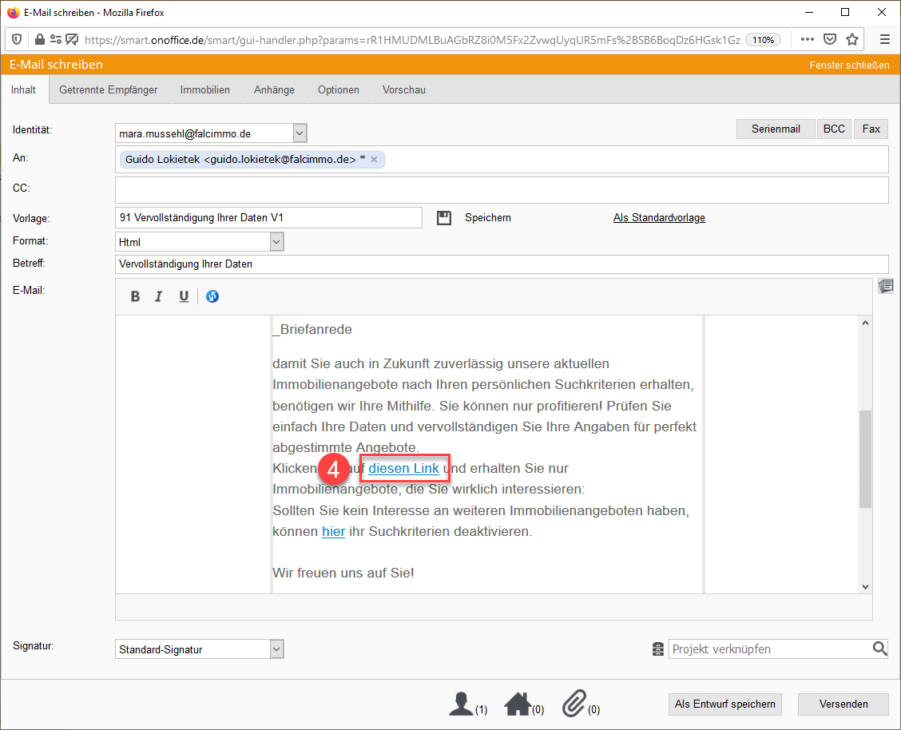
Task: Click the blue globe link icon in editor toolbar
Action: click(212, 296)
